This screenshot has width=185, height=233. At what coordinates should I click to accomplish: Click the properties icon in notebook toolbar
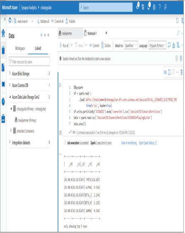pyautogui.click(x=178, y=45)
